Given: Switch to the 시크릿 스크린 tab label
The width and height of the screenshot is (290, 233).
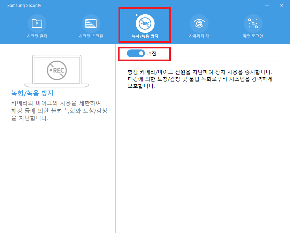Looking at the screenshot, I should click(91, 36).
